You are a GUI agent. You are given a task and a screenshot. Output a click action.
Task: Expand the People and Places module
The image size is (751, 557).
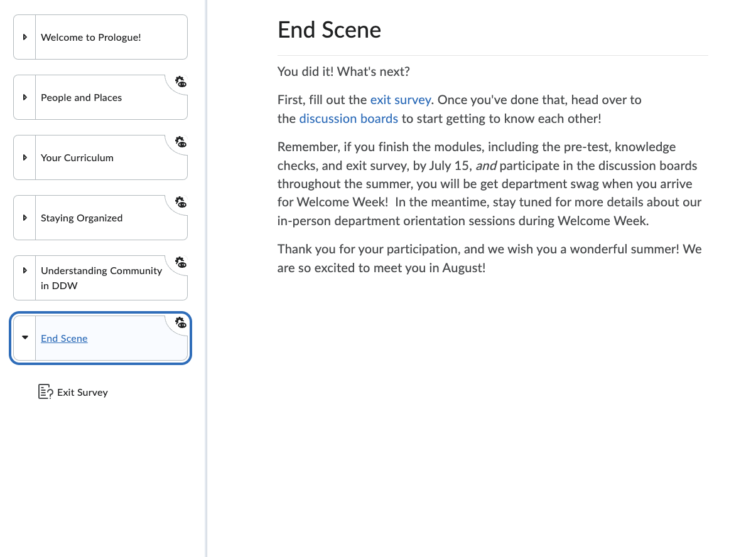(24, 97)
